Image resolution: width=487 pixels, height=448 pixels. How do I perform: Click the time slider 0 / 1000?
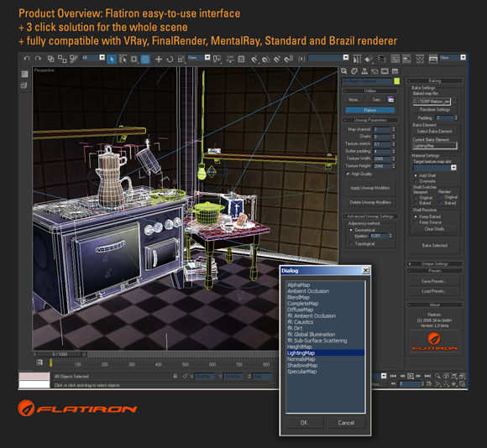tap(60, 354)
